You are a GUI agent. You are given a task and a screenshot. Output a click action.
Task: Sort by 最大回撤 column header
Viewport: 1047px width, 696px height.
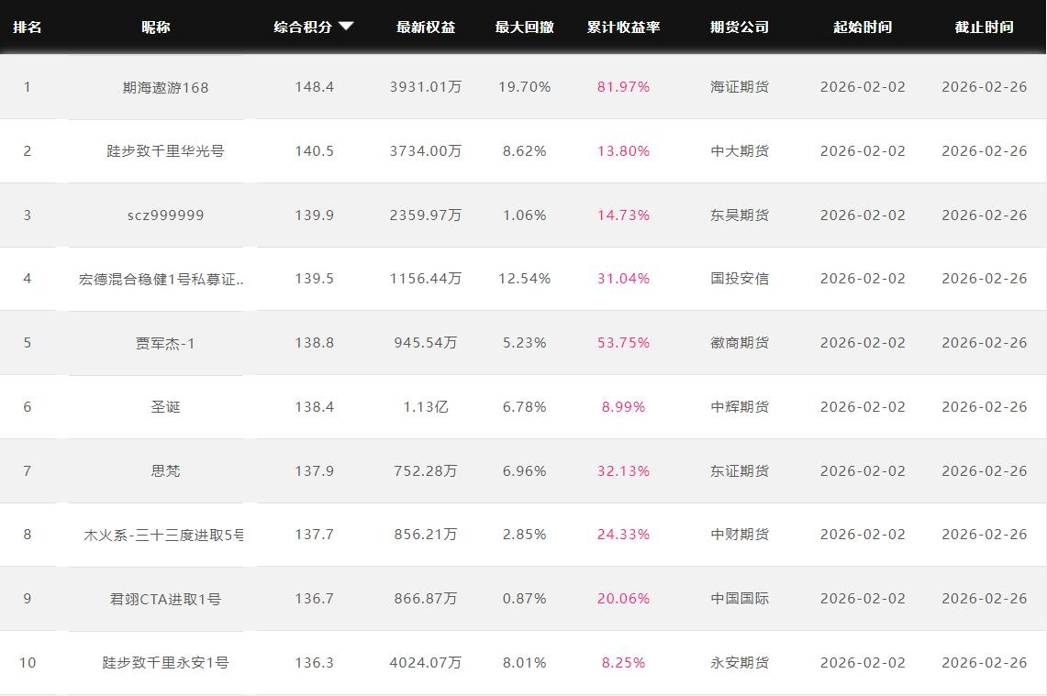click(524, 28)
